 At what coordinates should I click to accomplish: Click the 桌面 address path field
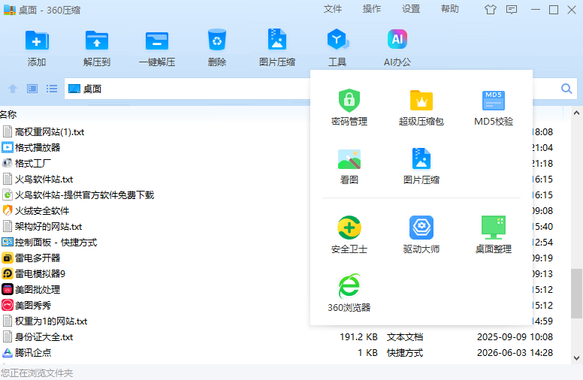(187, 89)
